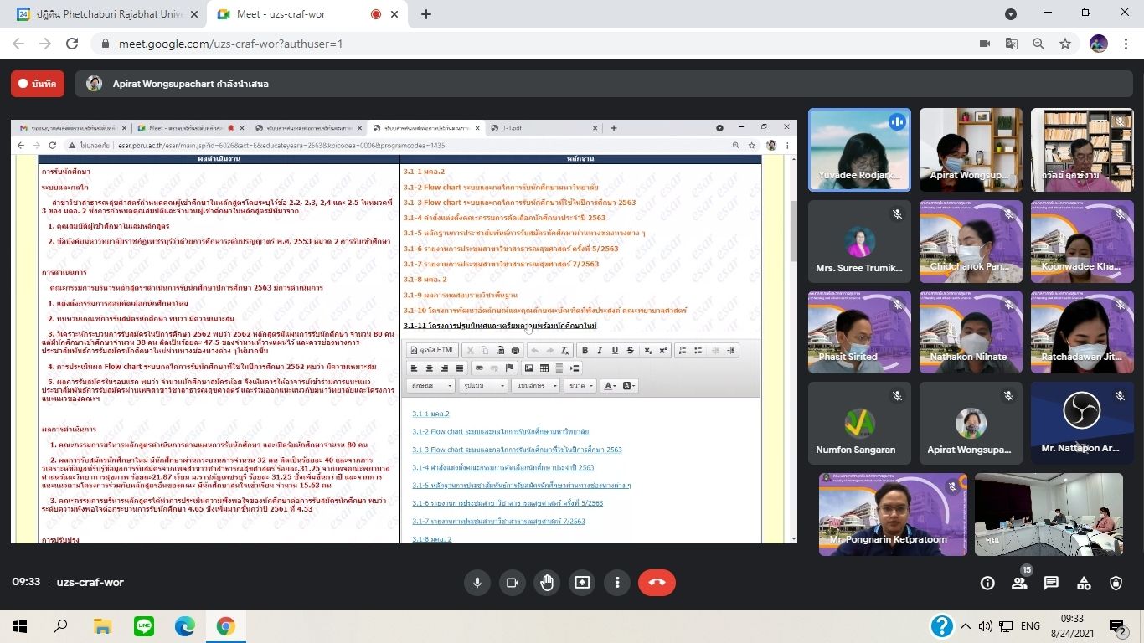This screenshot has height=643, width=1144.
Task: Click the red recording indicator button
Action: click(38, 84)
